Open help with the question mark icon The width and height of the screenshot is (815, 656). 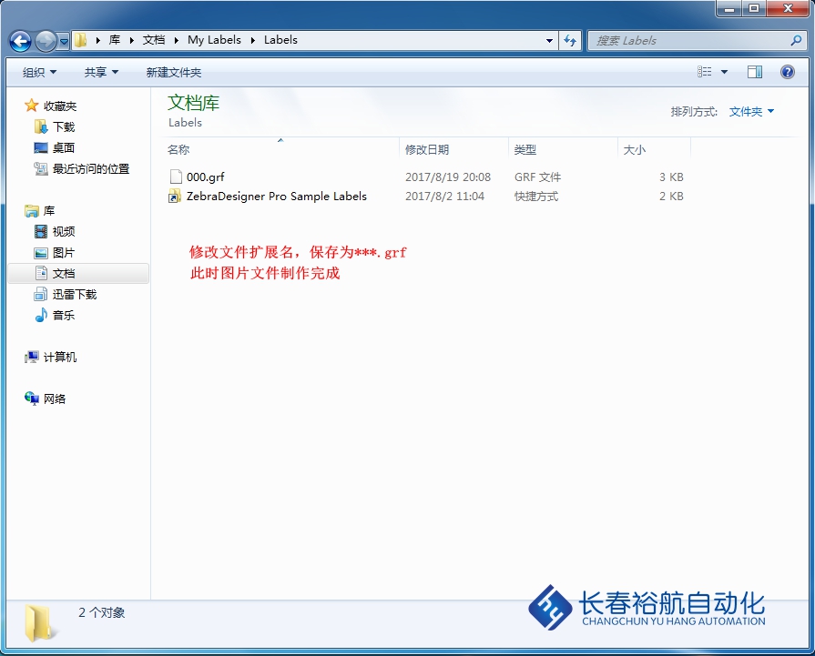[x=788, y=72]
